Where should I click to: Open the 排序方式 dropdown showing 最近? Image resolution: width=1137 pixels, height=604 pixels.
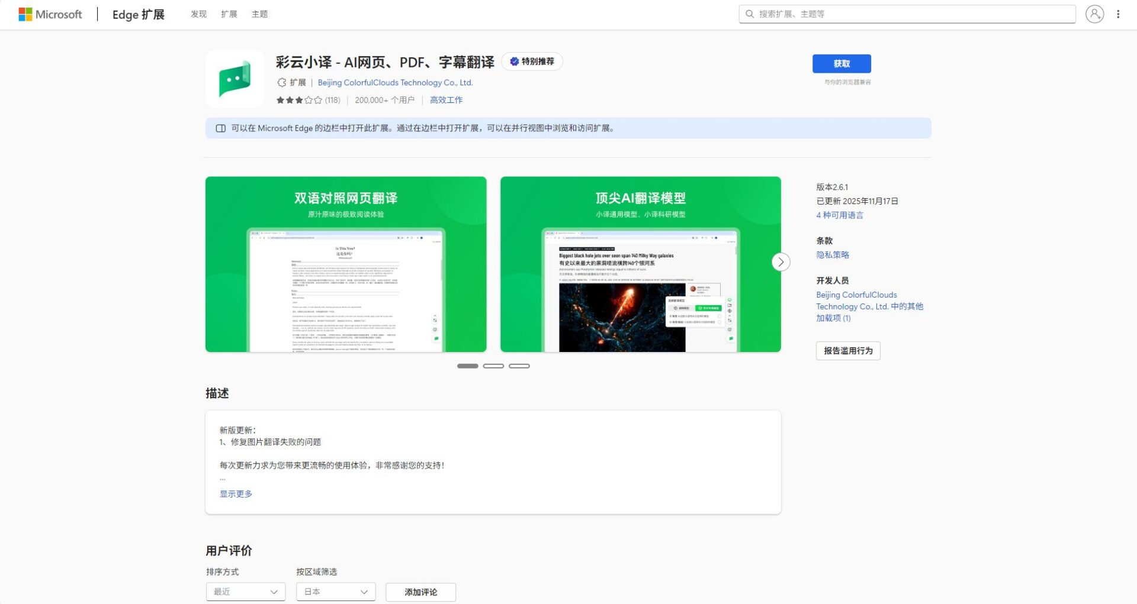(x=245, y=592)
